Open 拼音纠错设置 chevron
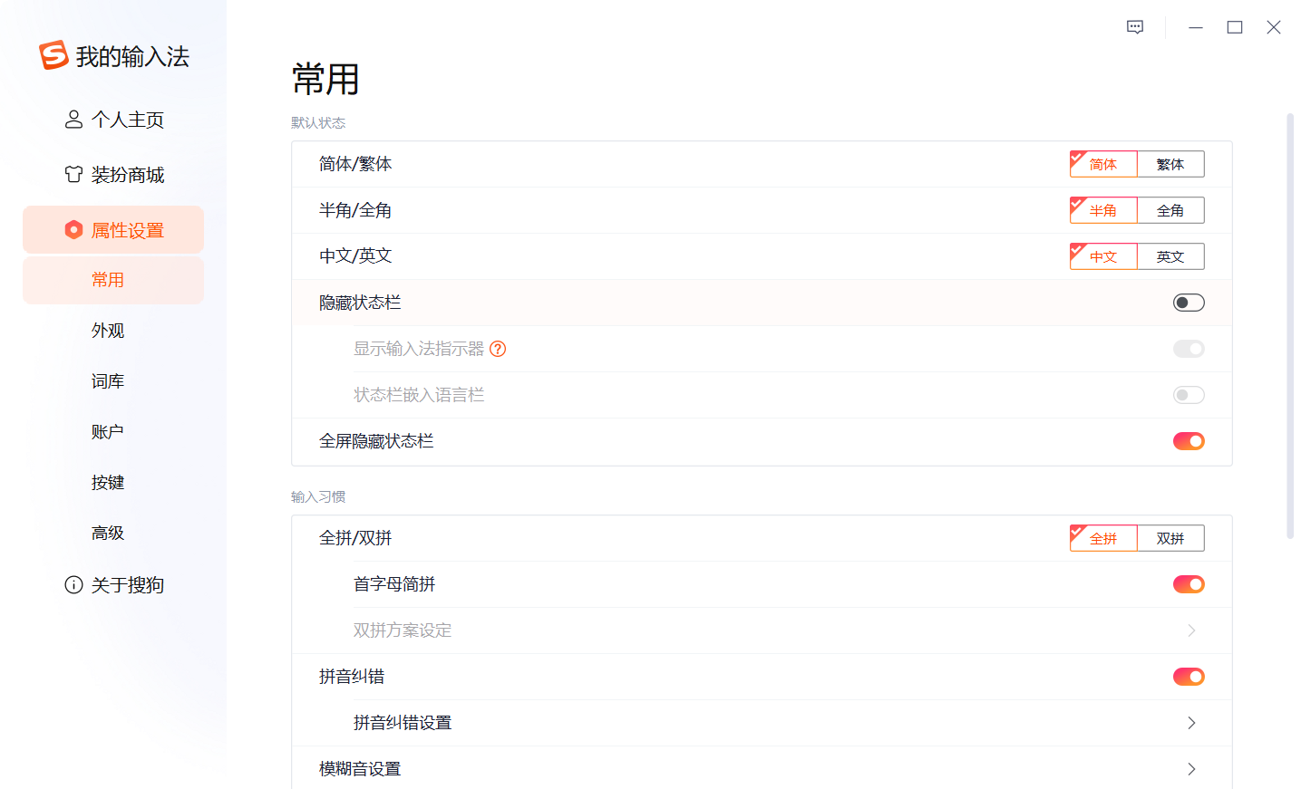 [1191, 723]
